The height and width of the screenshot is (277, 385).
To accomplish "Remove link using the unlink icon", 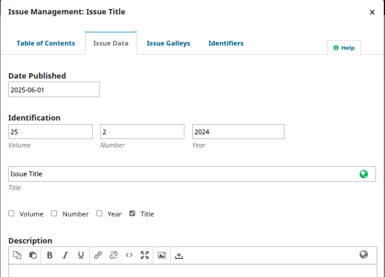I will [114, 255].
